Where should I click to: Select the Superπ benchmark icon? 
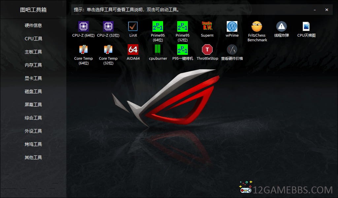point(207,26)
